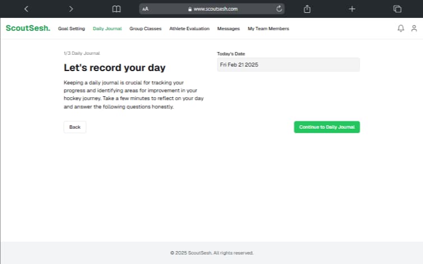
Task: Open the Messages section
Action: [229, 29]
